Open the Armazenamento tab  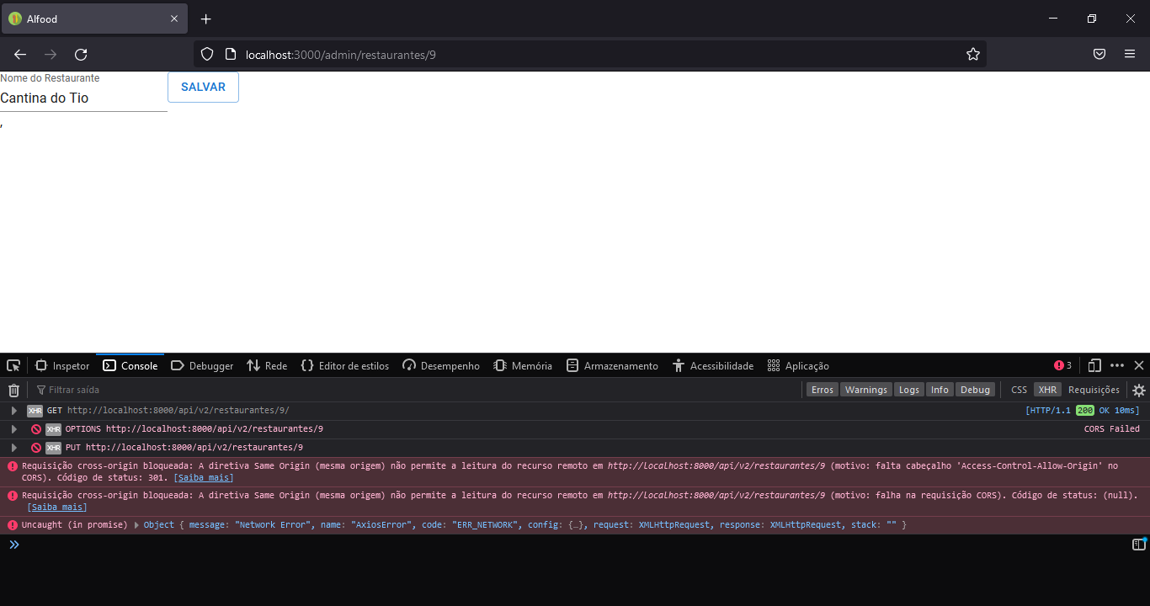(612, 365)
